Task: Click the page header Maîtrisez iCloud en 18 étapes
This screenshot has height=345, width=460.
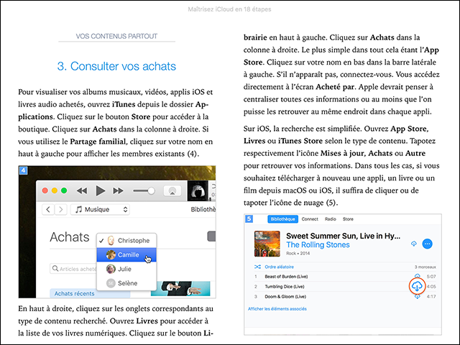Action: (x=230, y=9)
